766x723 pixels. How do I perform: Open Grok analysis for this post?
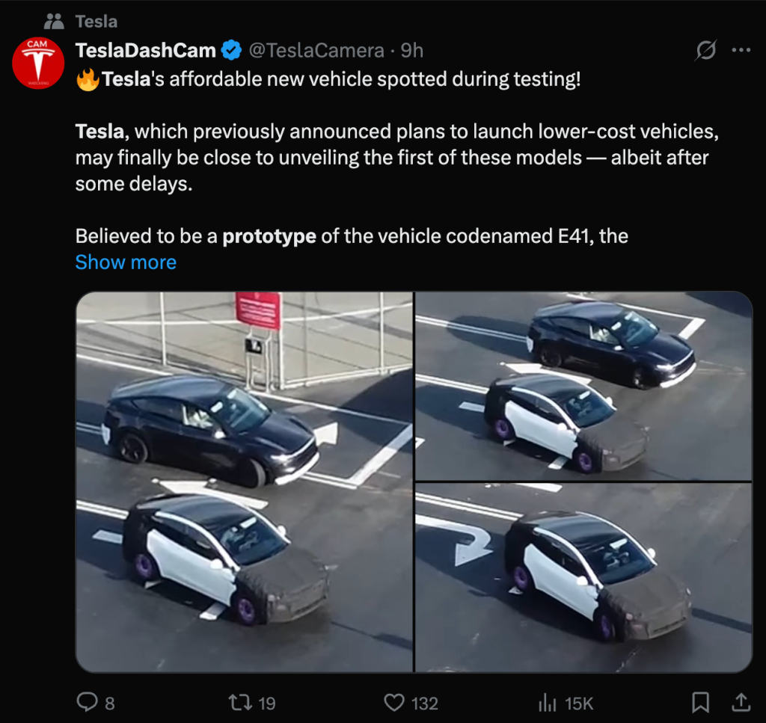tap(705, 50)
